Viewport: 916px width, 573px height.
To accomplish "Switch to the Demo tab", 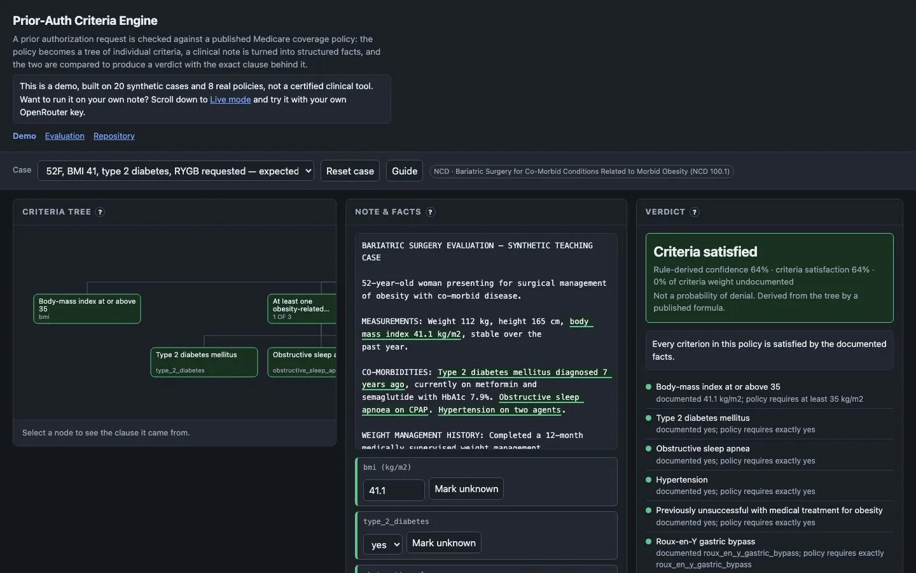I will coord(24,136).
